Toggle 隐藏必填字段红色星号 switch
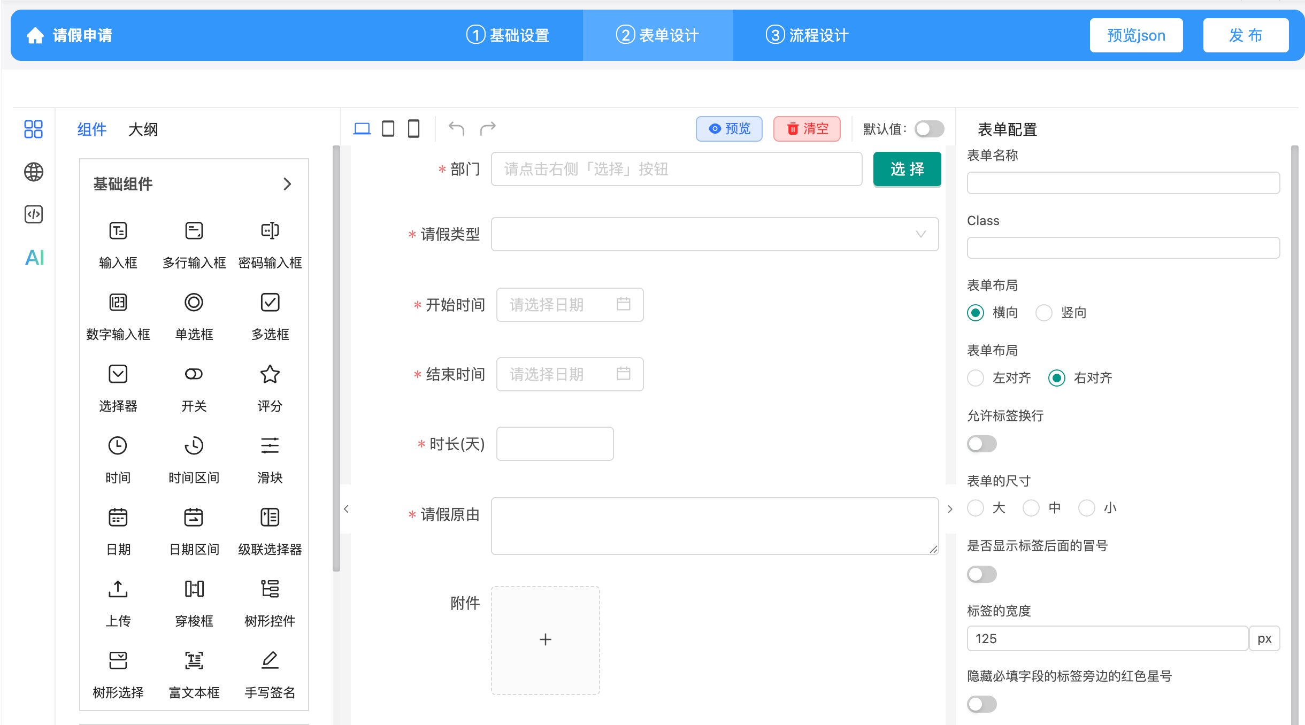 (x=982, y=704)
